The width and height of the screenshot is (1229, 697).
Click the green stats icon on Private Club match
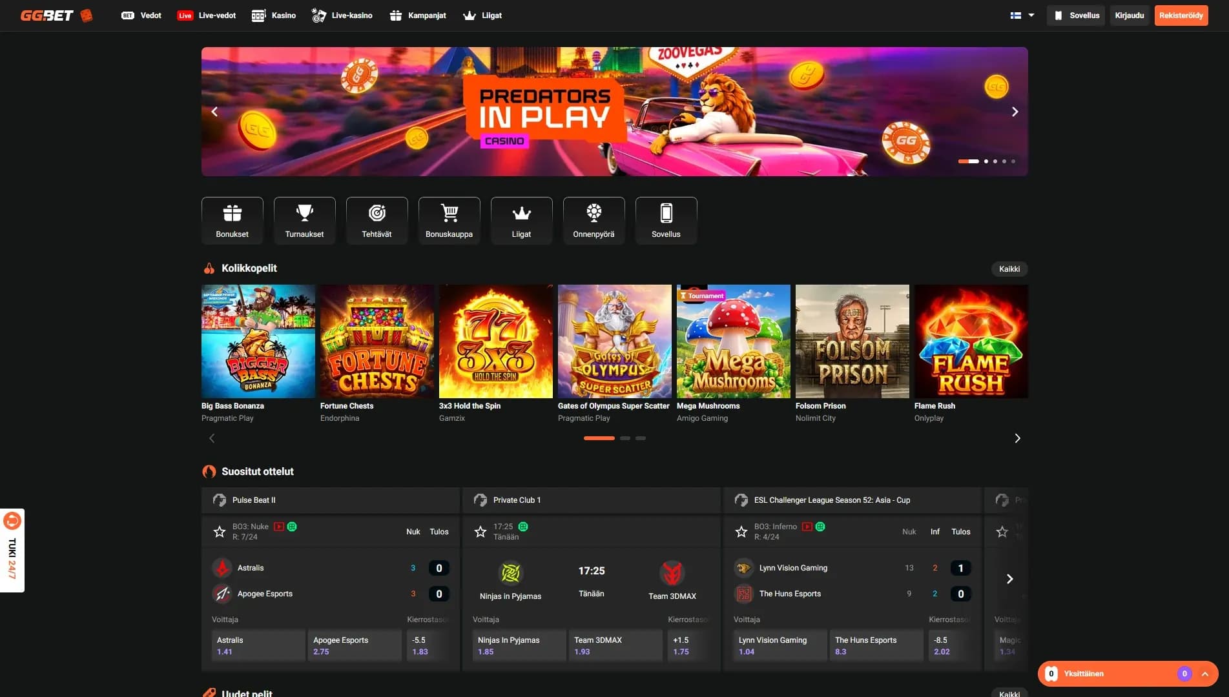click(523, 527)
